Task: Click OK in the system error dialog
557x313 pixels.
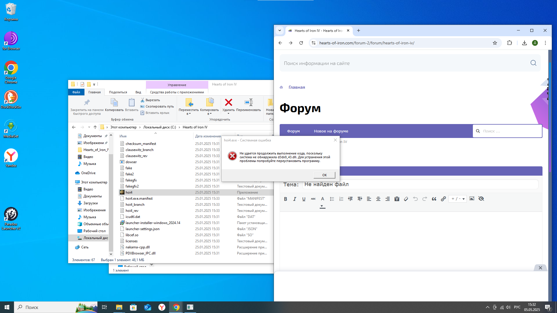Action: 324,175
